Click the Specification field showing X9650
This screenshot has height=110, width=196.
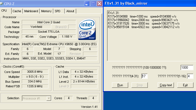(x=60, y=44)
